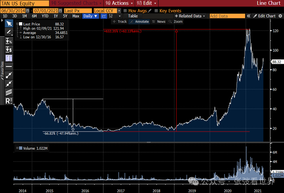Select the two-point trend line tool
The height and width of the screenshot is (193, 284).
(x=9, y=75)
